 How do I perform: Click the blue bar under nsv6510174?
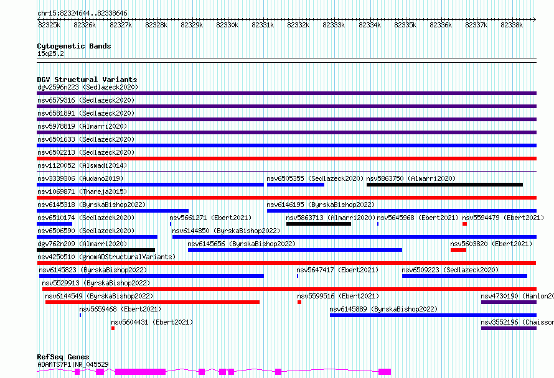click(x=54, y=224)
